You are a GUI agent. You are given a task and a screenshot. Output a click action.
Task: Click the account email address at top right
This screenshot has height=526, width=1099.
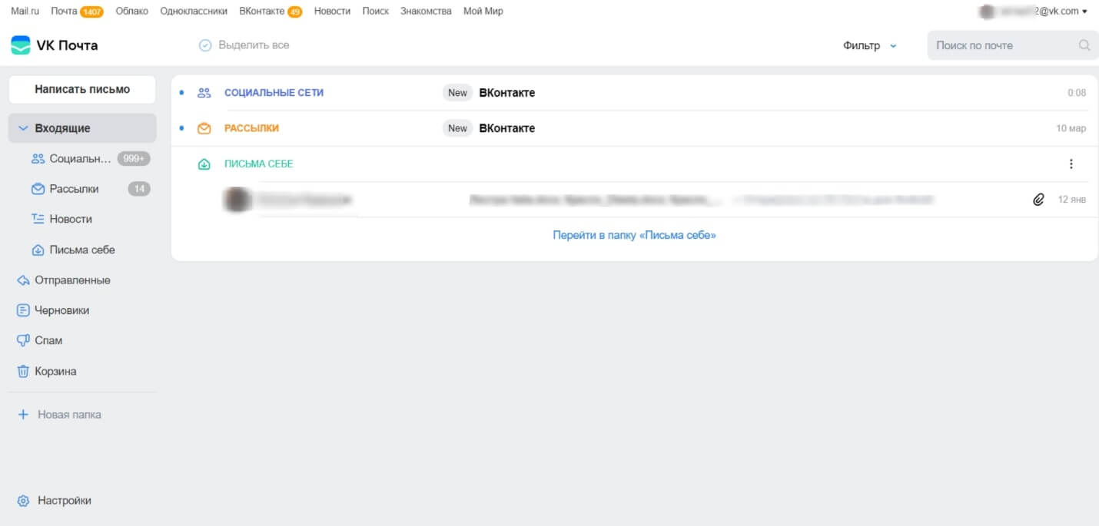pyautogui.click(x=1037, y=12)
